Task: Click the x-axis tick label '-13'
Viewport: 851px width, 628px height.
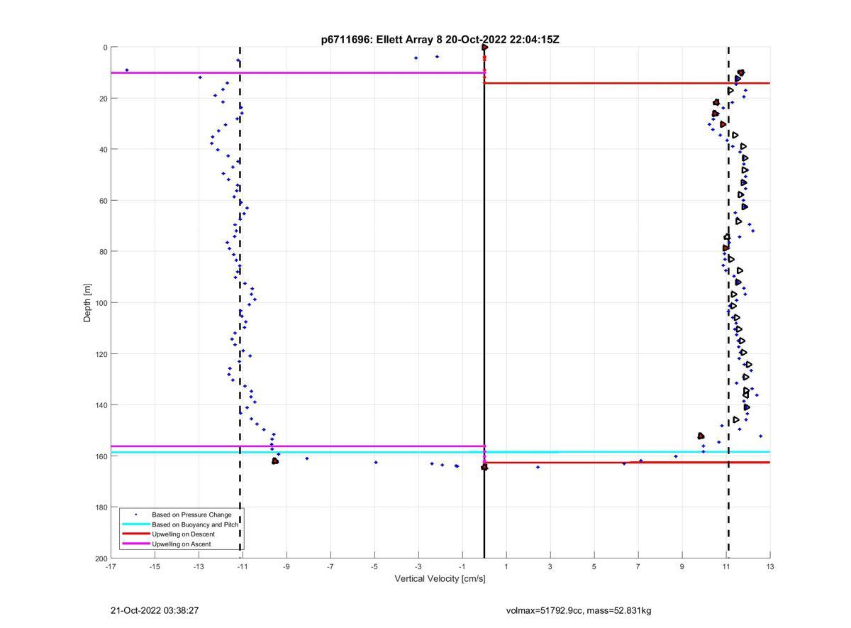Action: click(x=199, y=567)
